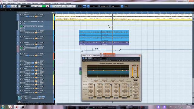Click the green Play transport button
Image resolution: width=194 pixels, height=109 pixels.
pyautogui.click(x=44, y=6)
